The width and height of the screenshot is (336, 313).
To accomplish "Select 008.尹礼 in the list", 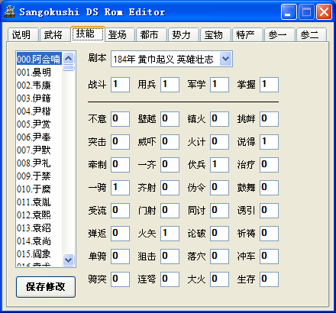I will tap(39, 163).
